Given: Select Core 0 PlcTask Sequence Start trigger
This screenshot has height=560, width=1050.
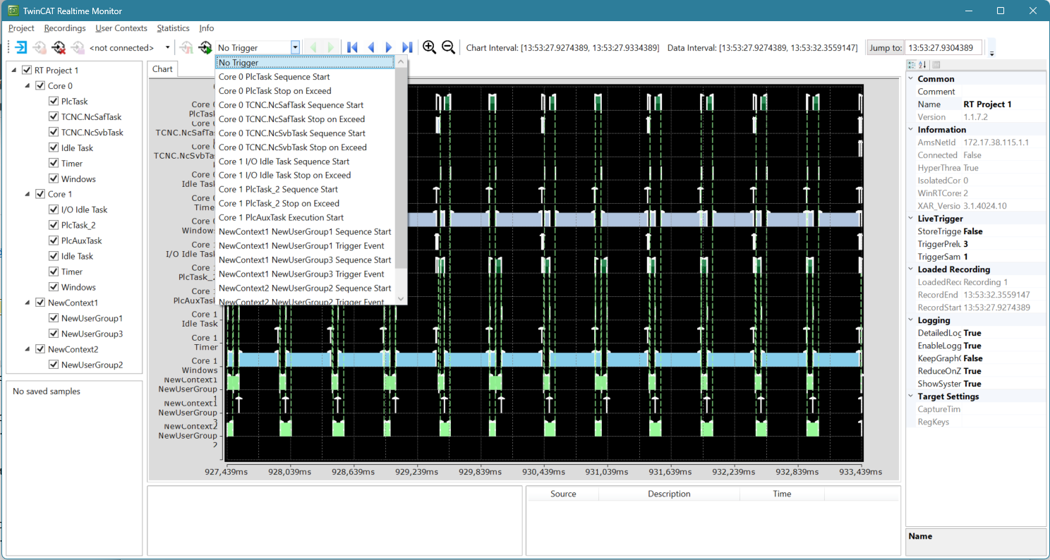Looking at the screenshot, I should click(x=305, y=77).
